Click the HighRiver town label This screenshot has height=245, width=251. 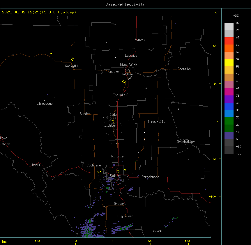click(x=125, y=216)
